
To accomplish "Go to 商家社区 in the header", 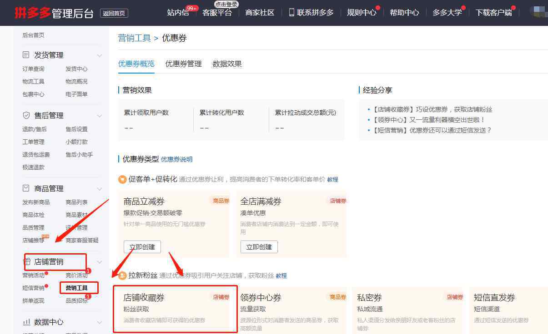I will coord(260,13).
